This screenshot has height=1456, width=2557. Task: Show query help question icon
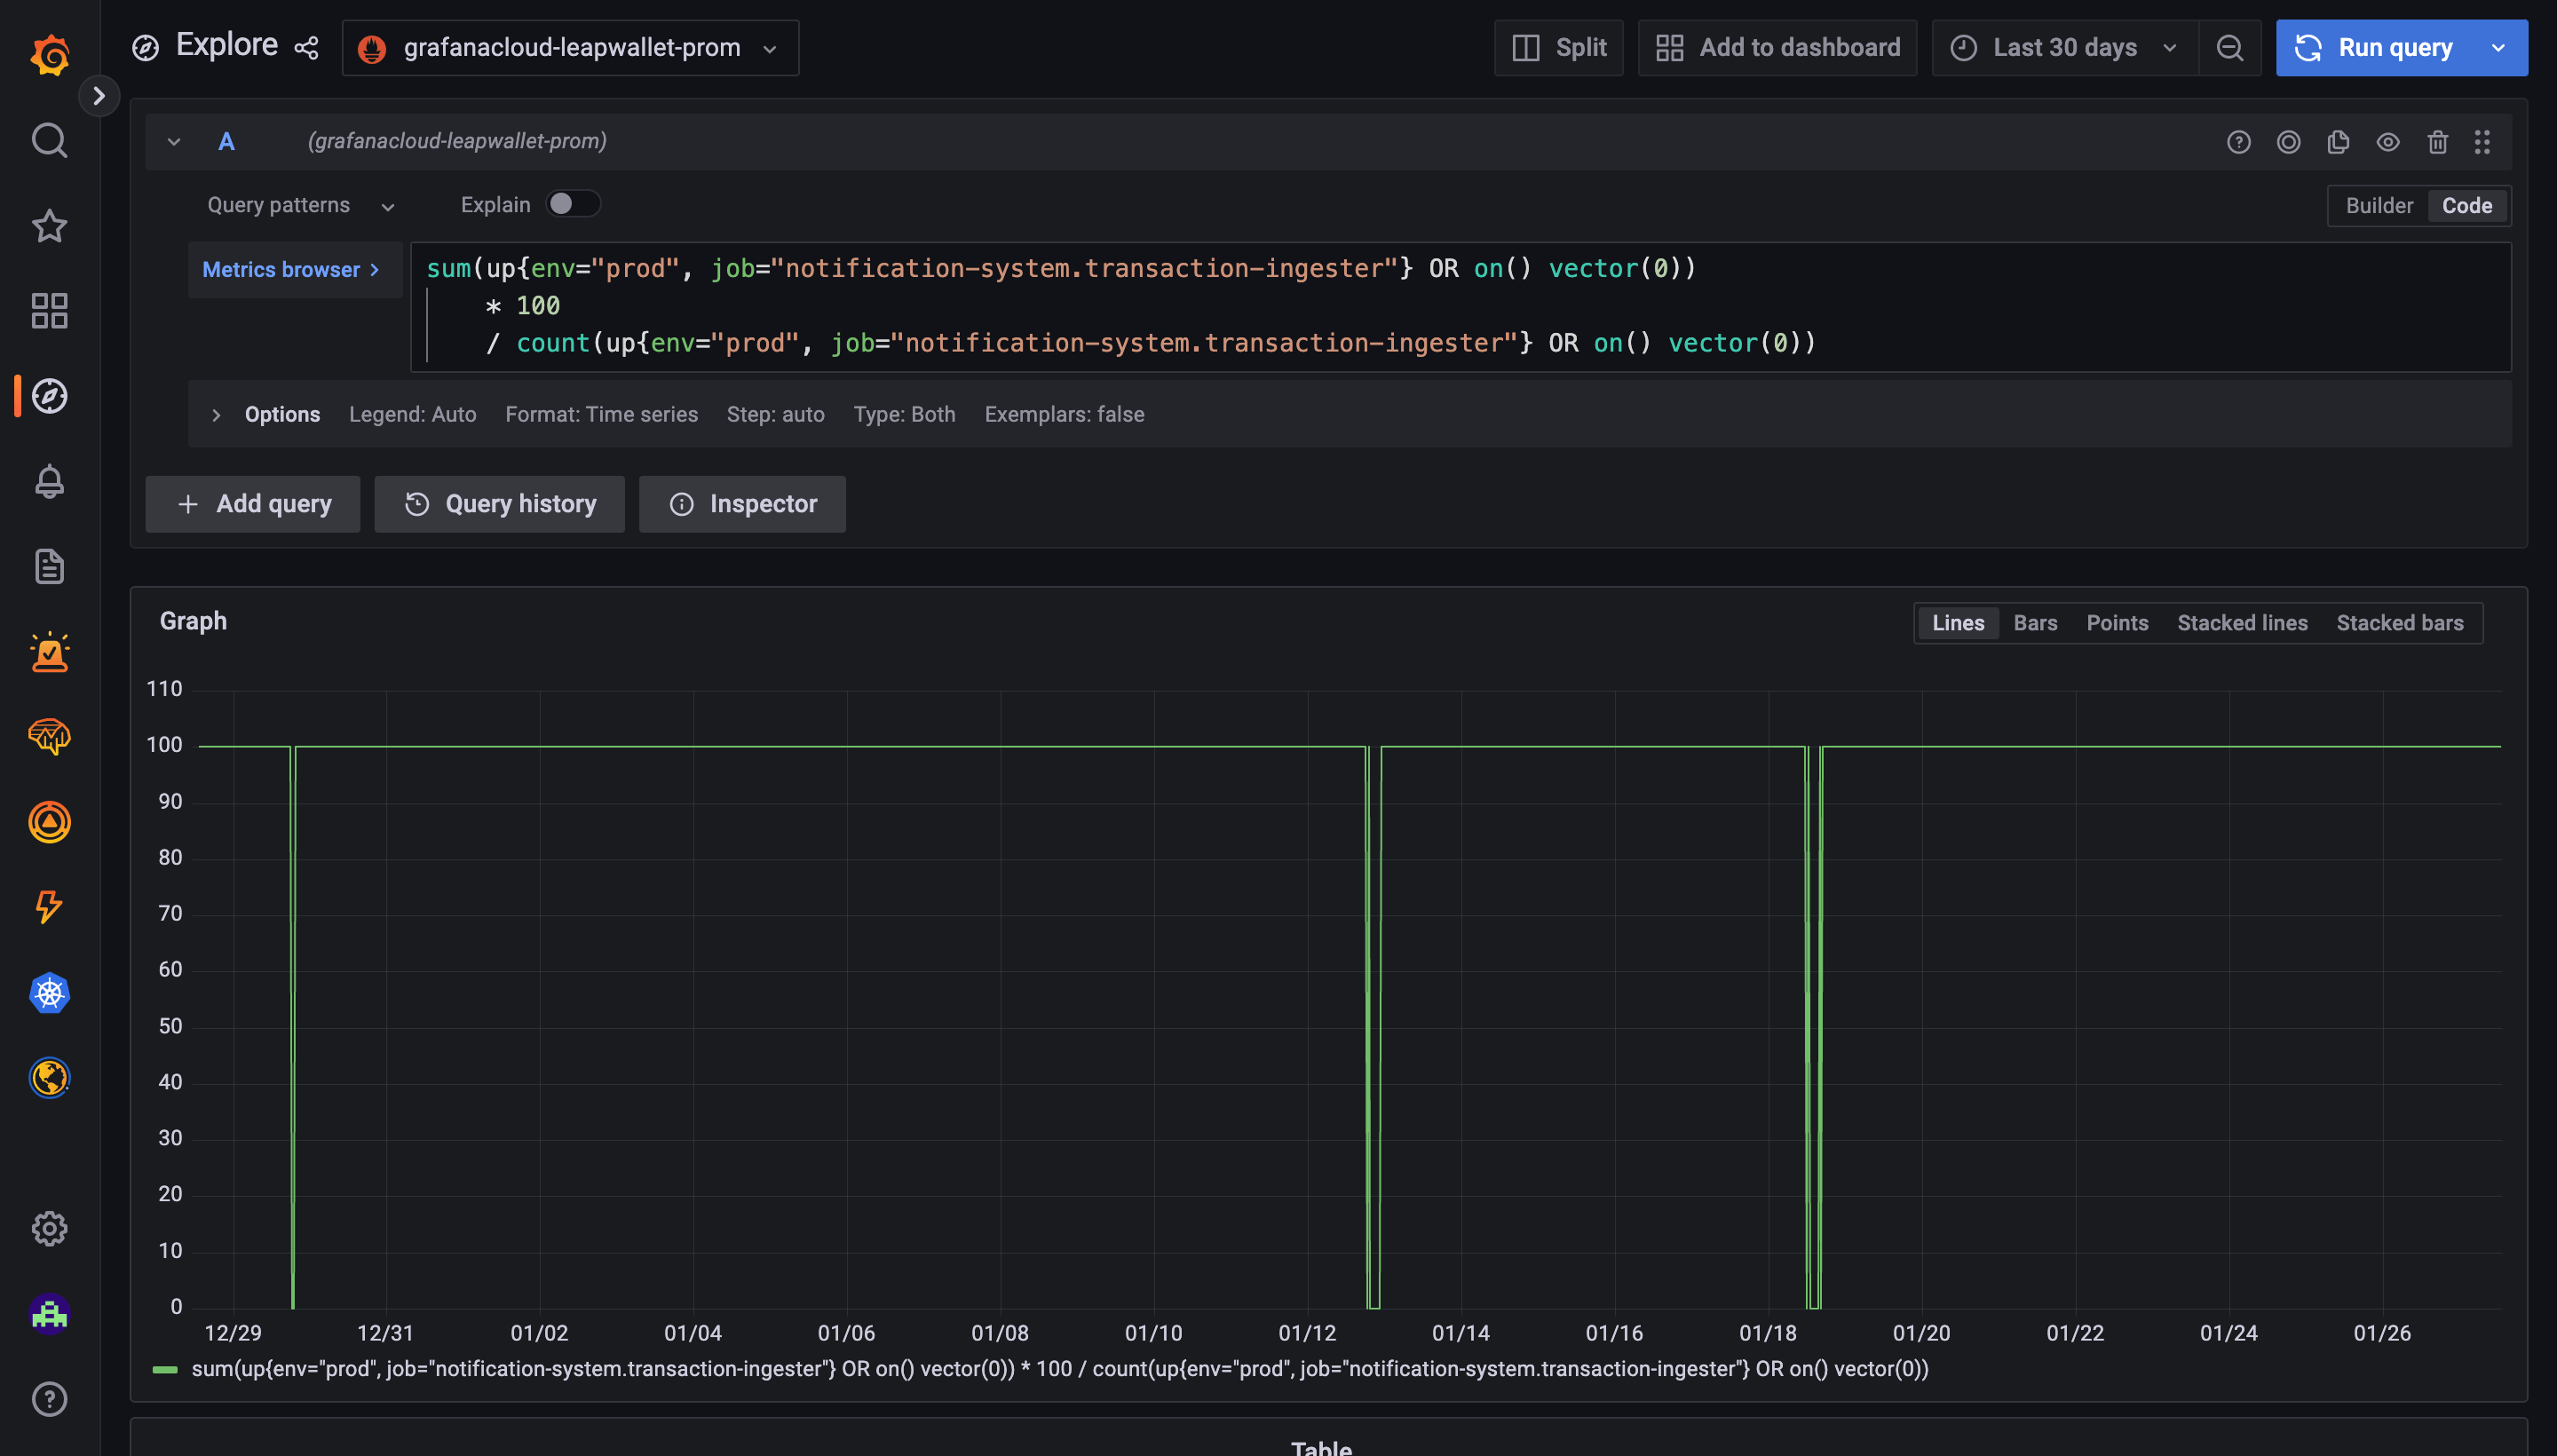tap(2238, 142)
